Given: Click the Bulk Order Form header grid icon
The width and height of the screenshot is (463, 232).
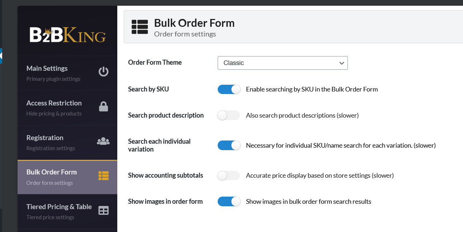Looking at the screenshot, I should click(x=140, y=26).
